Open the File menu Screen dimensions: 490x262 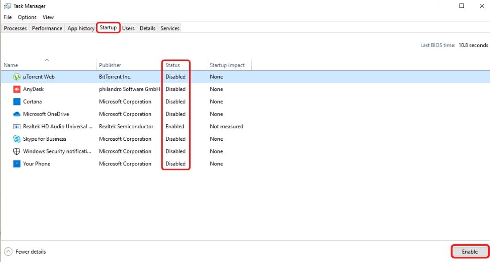[7, 17]
